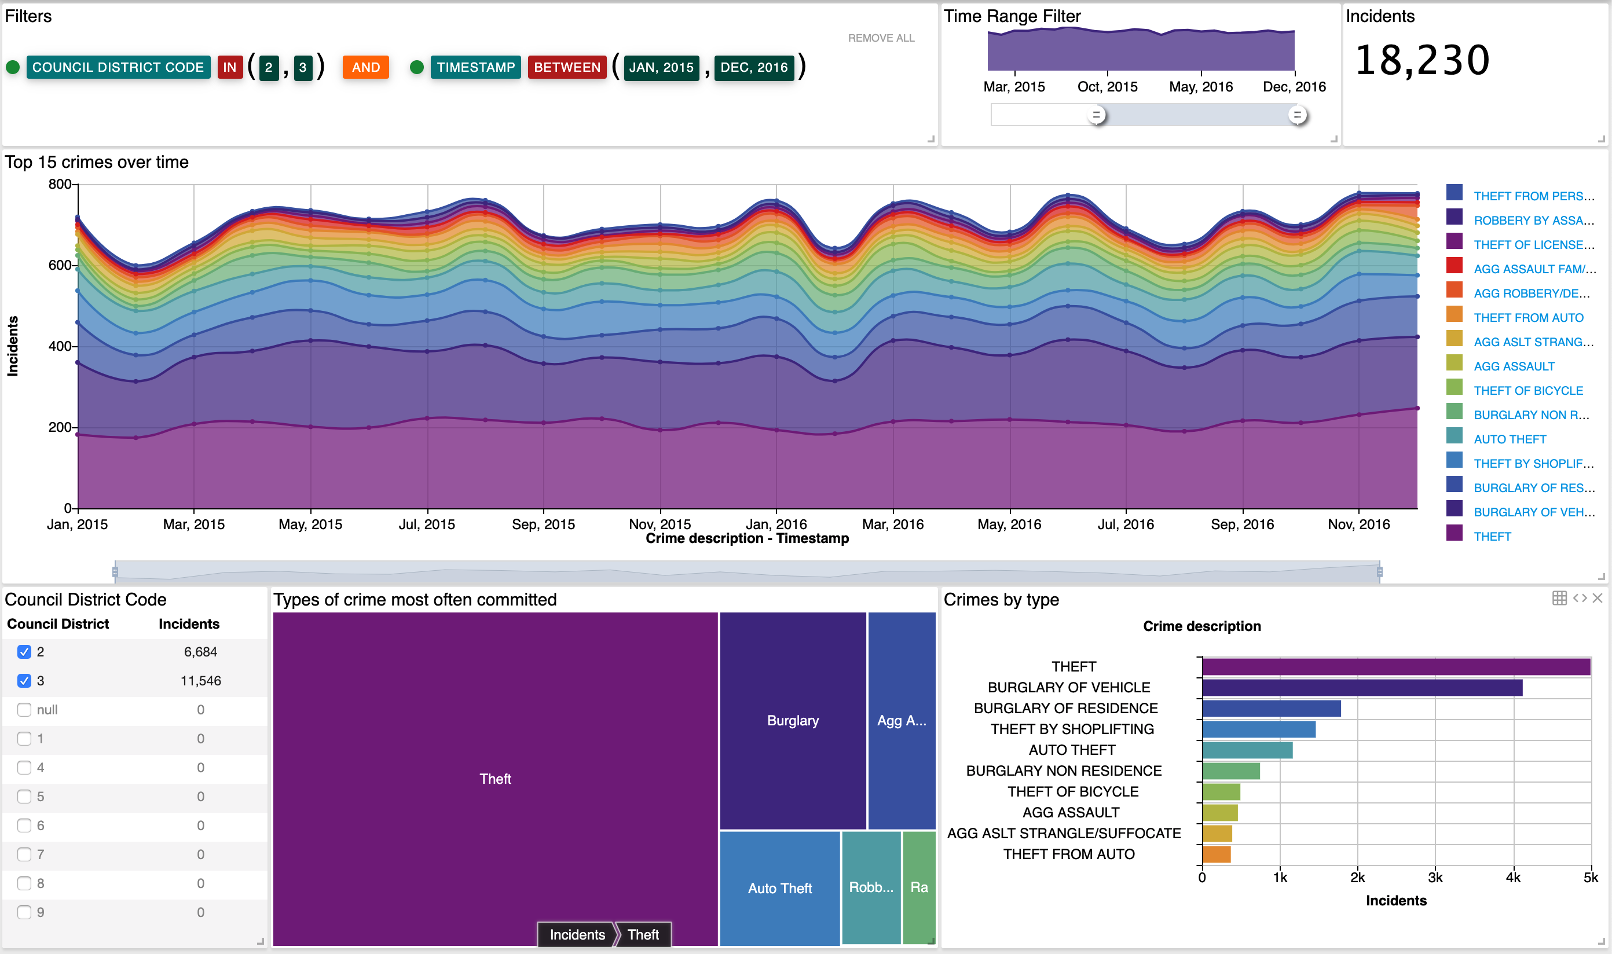Image resolution: width=1612 pixels, height=954 pixels.
Task: Click the green dot beside Timestamp filter
Action: (x=417, y=67)
